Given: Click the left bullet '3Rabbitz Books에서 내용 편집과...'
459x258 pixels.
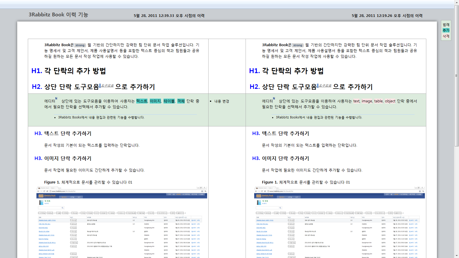Looking at the screenshot, I should pos(101,118).
